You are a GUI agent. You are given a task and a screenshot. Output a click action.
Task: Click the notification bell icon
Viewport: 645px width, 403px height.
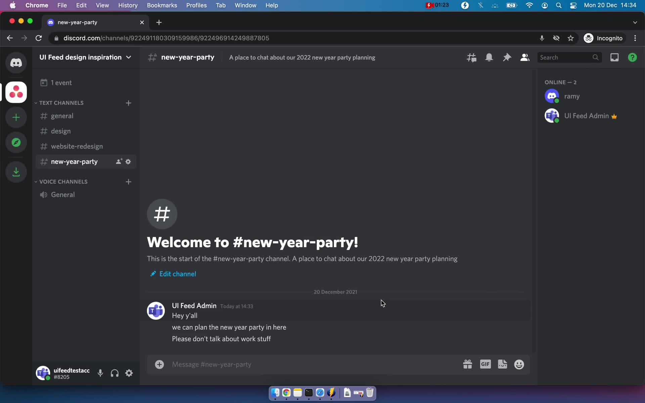(489, 57)
